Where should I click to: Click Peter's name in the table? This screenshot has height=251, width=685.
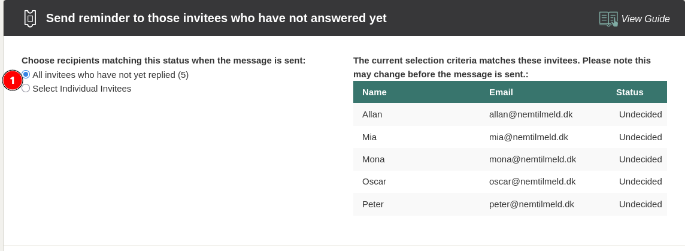point(372,204)
